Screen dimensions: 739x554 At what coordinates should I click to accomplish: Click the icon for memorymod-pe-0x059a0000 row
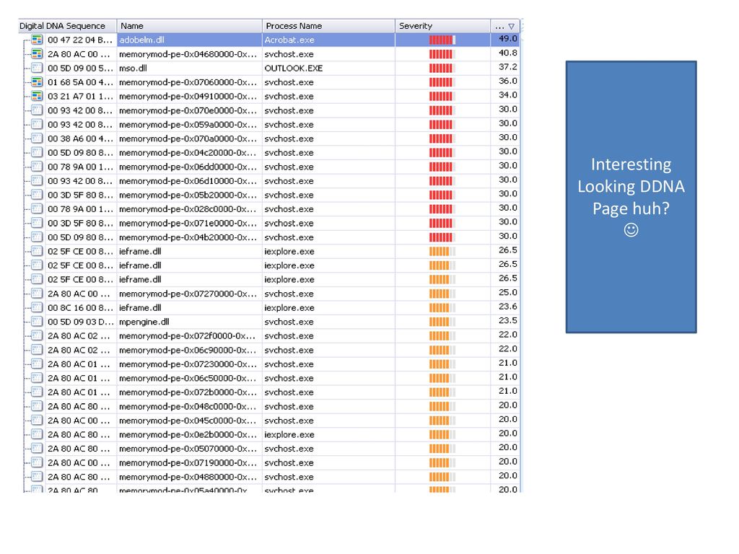[x=37, y=124]
